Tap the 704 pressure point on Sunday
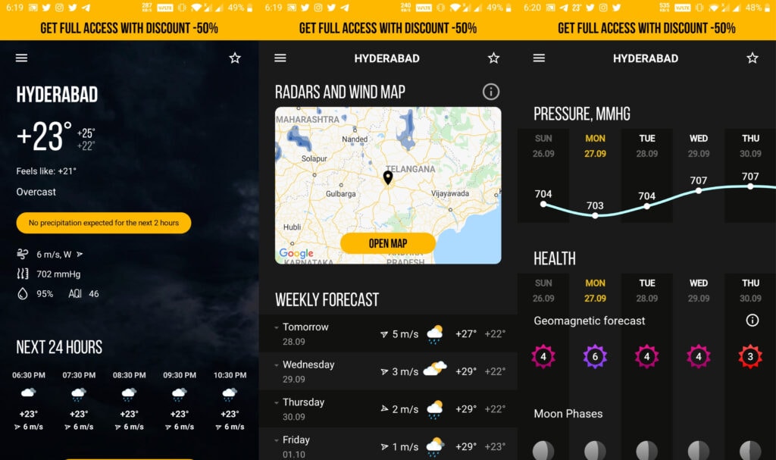776x460 pixels. point(543,204)
